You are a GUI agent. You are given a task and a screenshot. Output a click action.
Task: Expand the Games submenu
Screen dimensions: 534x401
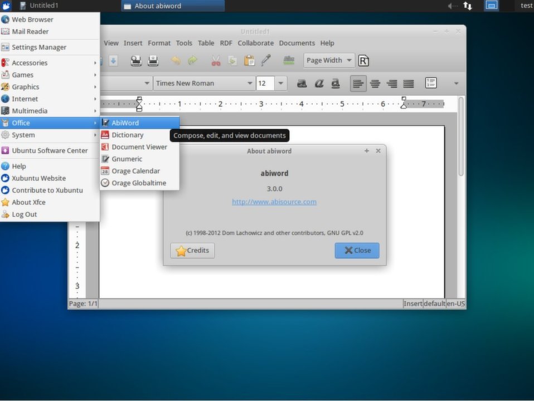click(50, 75)
